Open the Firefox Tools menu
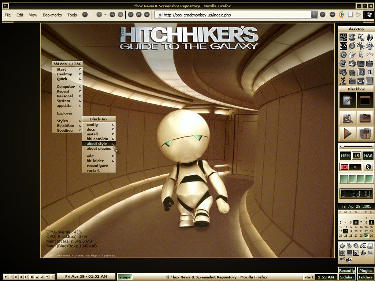This screenshot has height=281, width=375. pyautogui.click(x=72, y=15)
